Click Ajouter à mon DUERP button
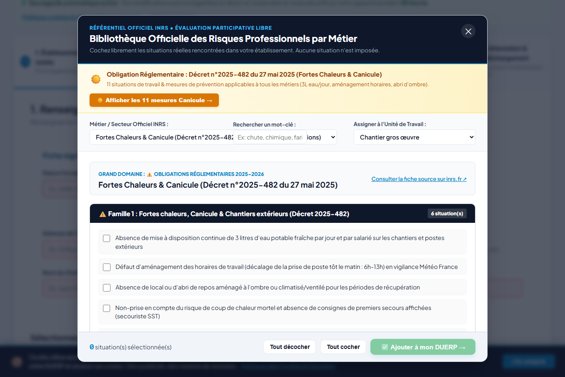The width and height of the screenshot is (565, 377). [x=423, y=347]
